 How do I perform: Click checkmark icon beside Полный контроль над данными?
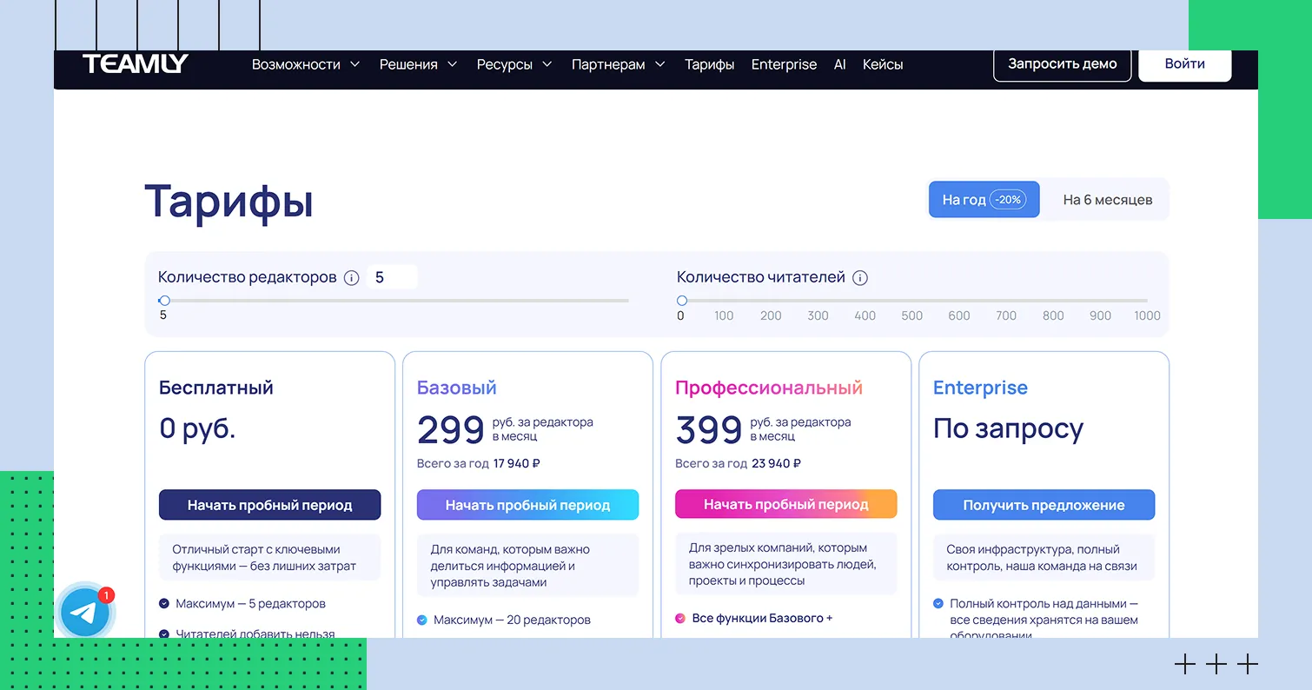click(x=938, y=603)
